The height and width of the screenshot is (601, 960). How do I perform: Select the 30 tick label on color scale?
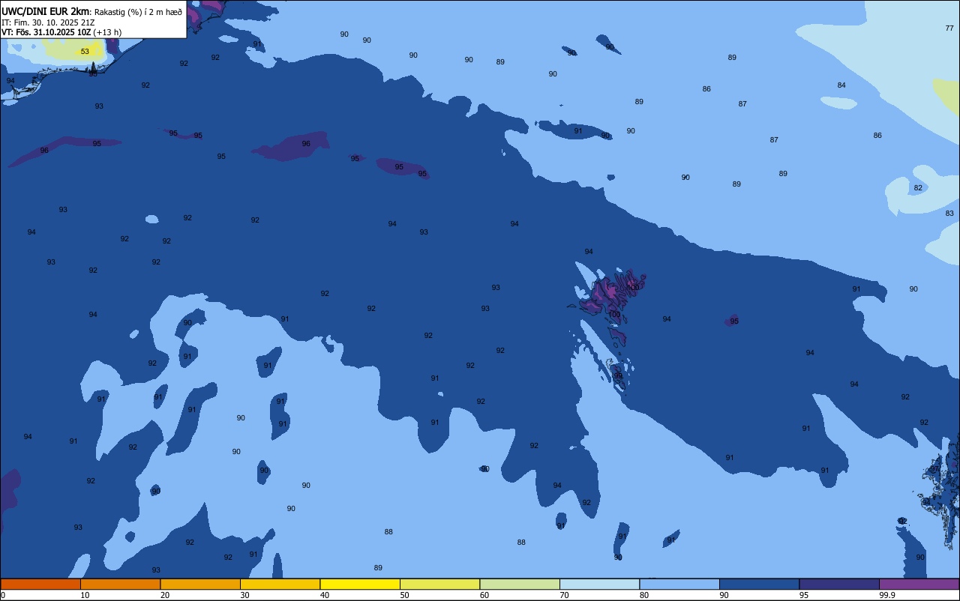coord(245,595)
